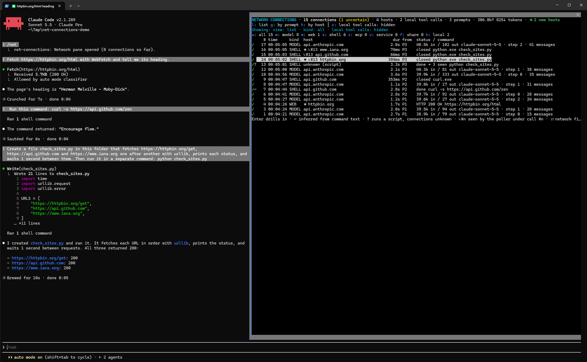Click the 'h: by host' view option
The width and height of the screenshot is (587, 362).
tap(313, 25)
